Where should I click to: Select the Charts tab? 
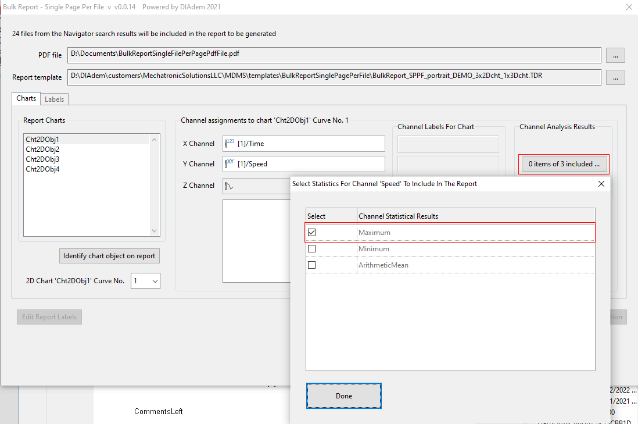[x=26, y=99]
